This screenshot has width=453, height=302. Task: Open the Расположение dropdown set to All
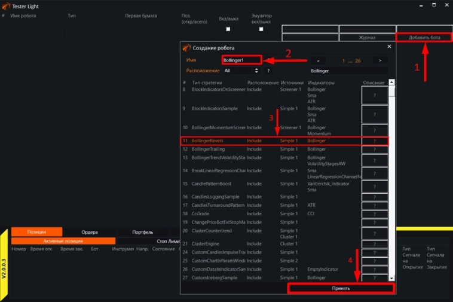click(240, 71)
